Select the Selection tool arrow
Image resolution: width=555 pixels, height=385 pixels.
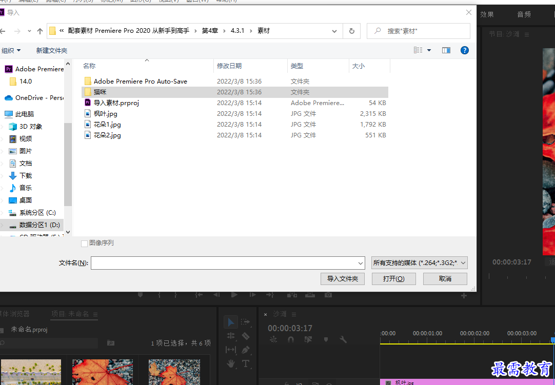point(231,322)
